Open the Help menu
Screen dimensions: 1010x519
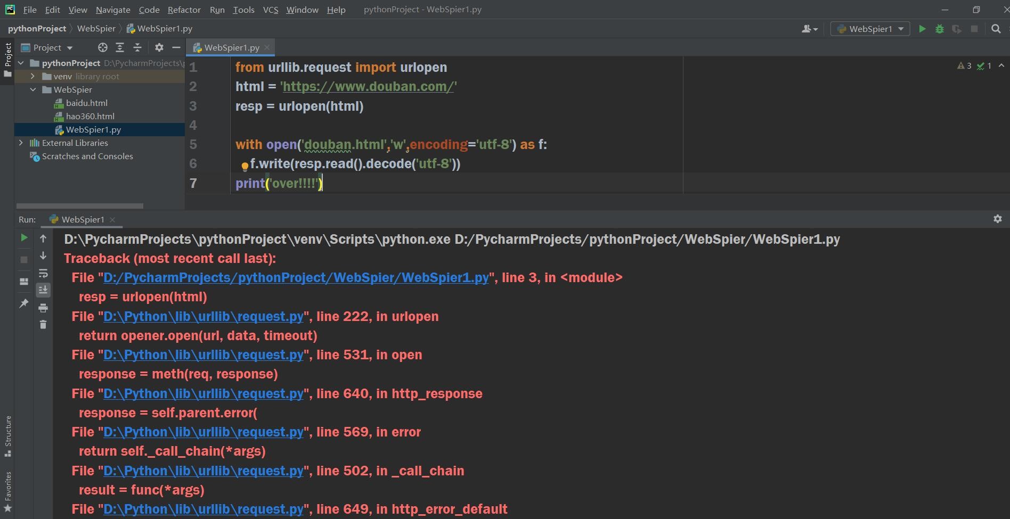tap(336, 10)
